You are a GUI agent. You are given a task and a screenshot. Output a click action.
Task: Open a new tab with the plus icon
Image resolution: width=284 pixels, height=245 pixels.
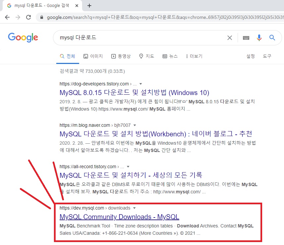coord(89,6)
